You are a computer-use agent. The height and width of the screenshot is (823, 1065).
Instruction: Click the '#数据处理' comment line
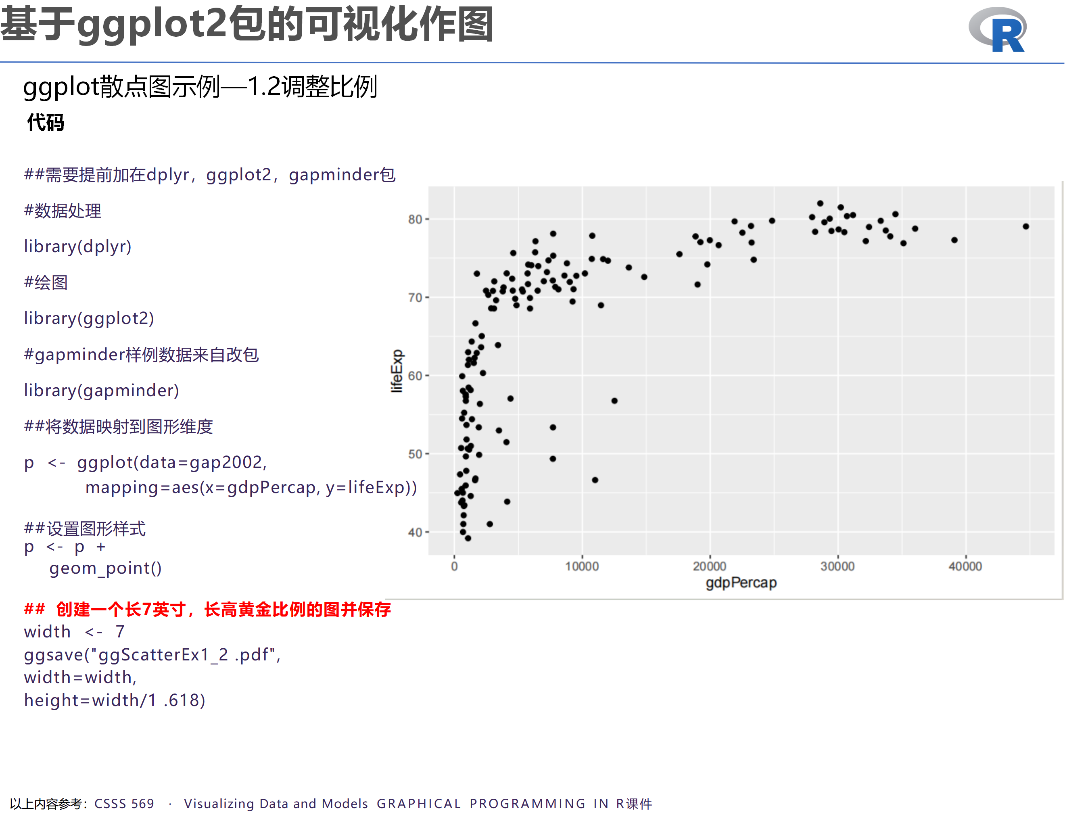pyautogui.click(x=63, y=211)
